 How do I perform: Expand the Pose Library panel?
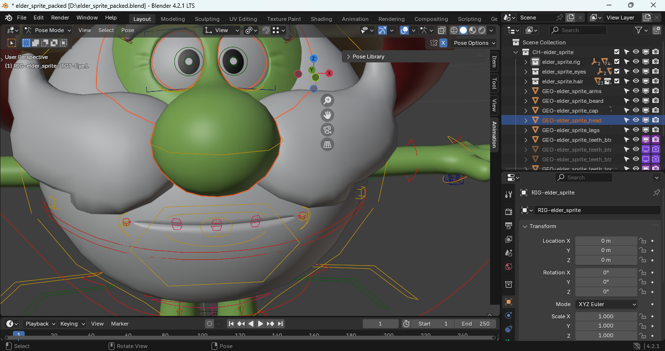[x=368, y=57]
